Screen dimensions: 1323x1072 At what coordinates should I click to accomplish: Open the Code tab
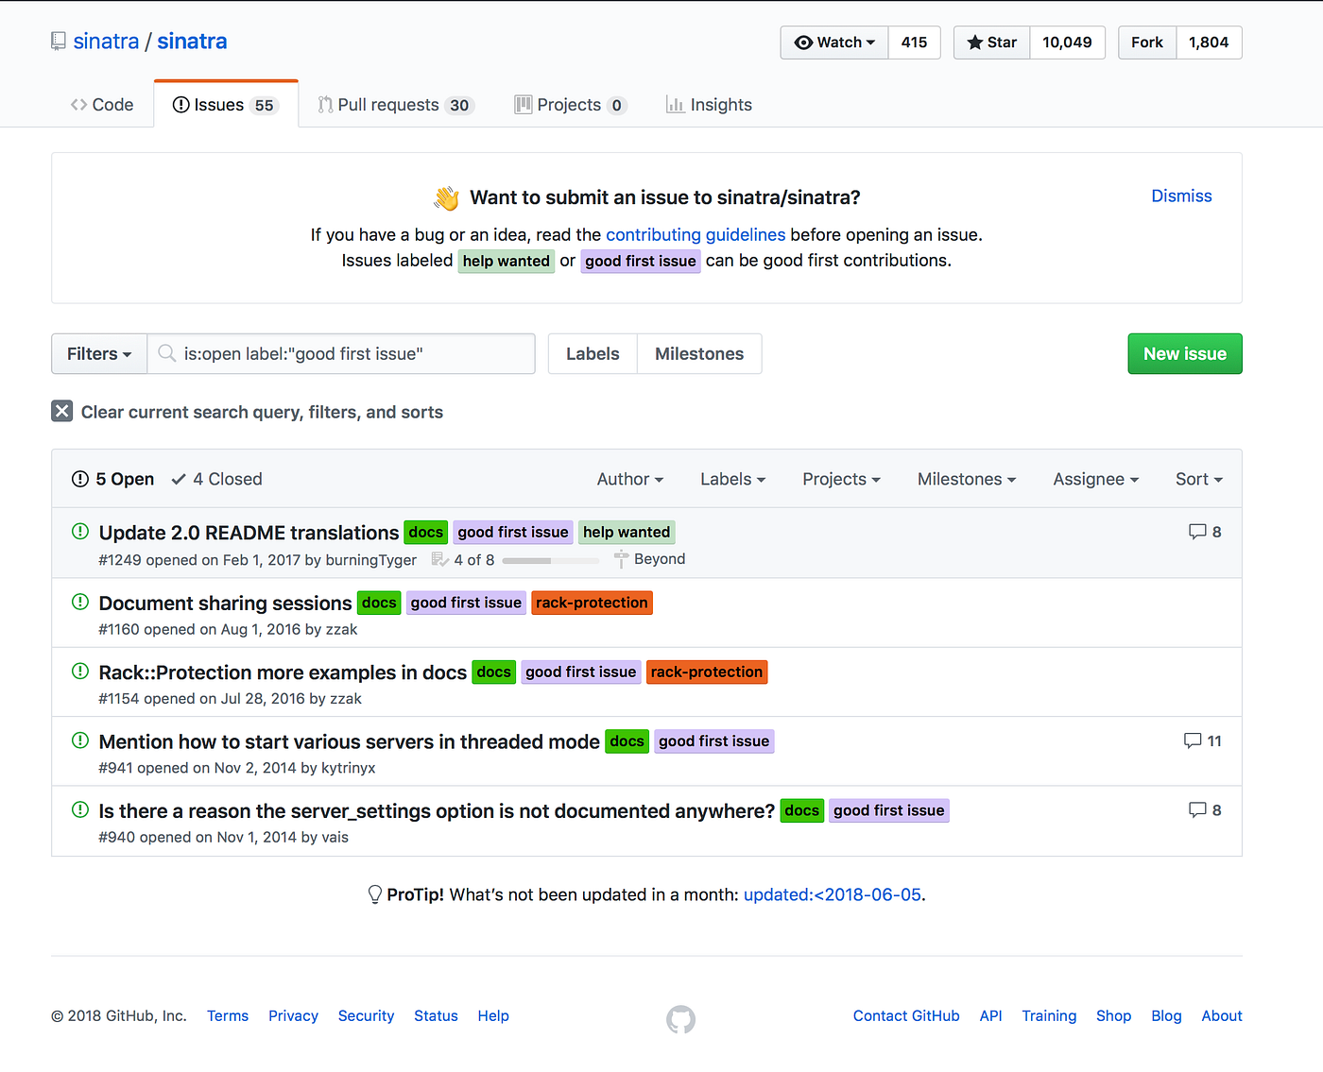[x=101, y=104]
